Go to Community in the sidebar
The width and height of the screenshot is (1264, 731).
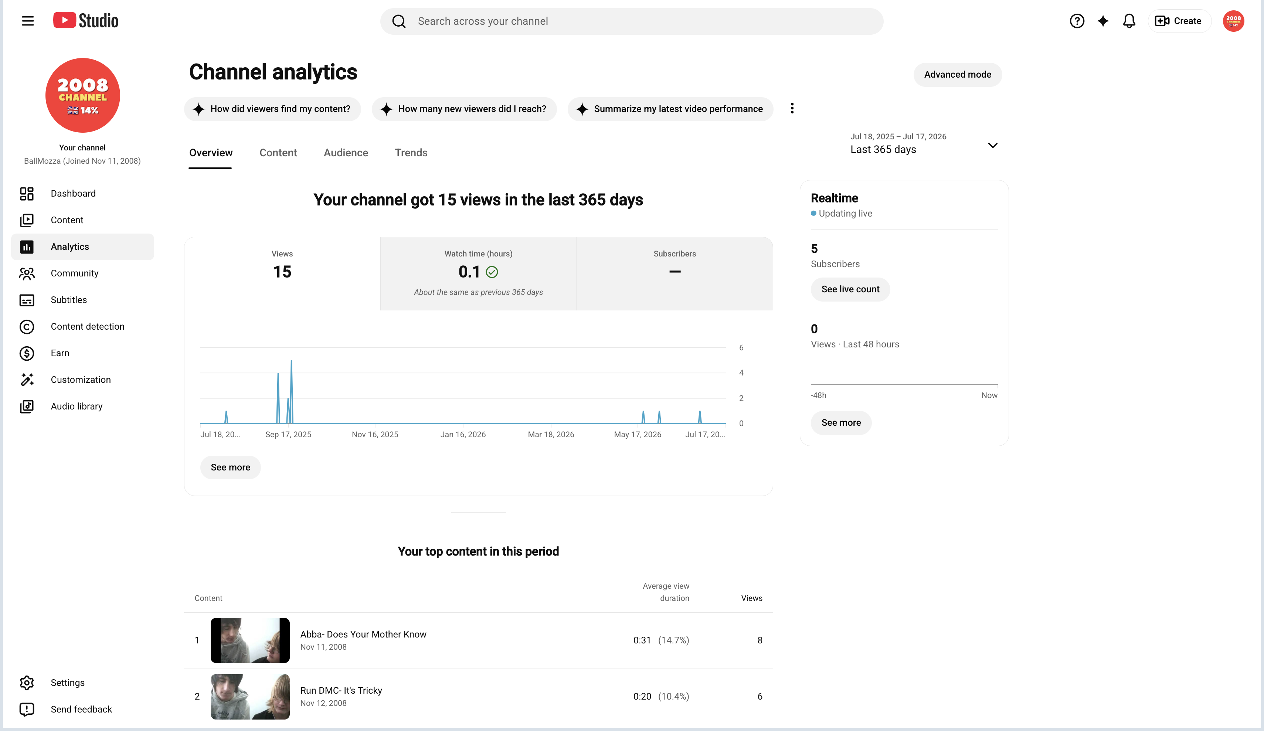(83, 273)
